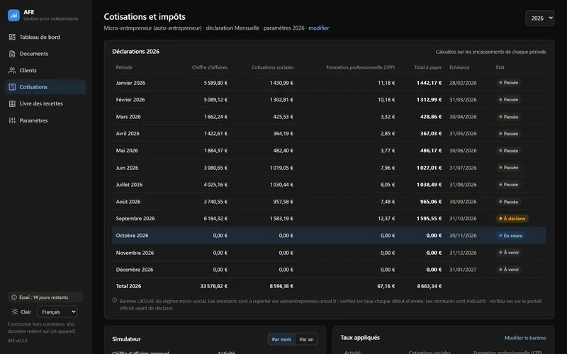Image resolution: width=567 pixels, height=354 pixels.
Task: Go to Clients section
Action: pos(45,70)
